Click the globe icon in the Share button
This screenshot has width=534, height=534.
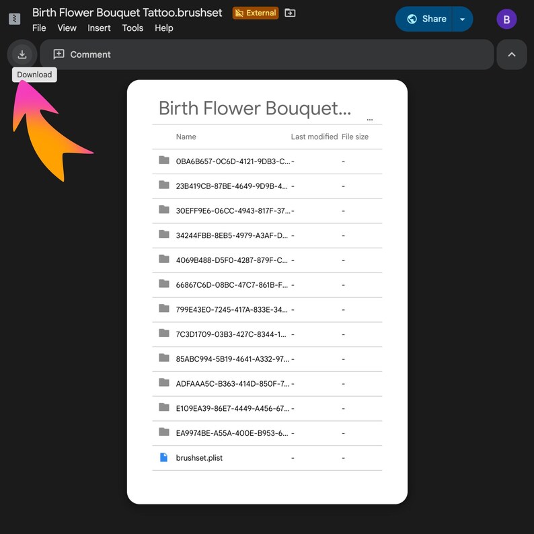412,19
